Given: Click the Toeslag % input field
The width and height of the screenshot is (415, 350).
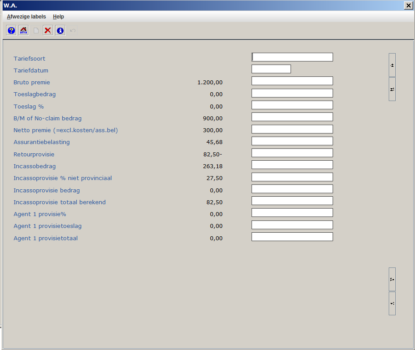Looking at the screenshot, I should pyautogui.click(x=292, y=105).
